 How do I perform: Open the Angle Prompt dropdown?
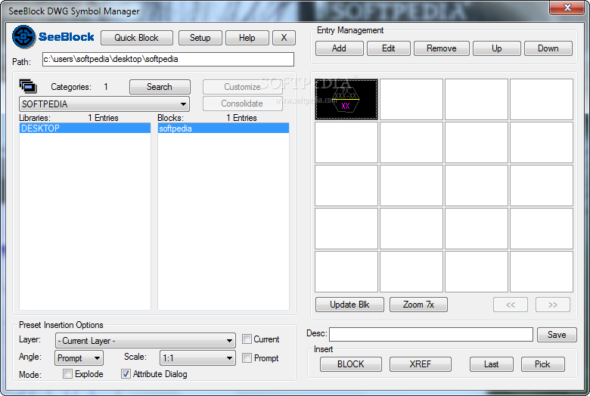79,358
